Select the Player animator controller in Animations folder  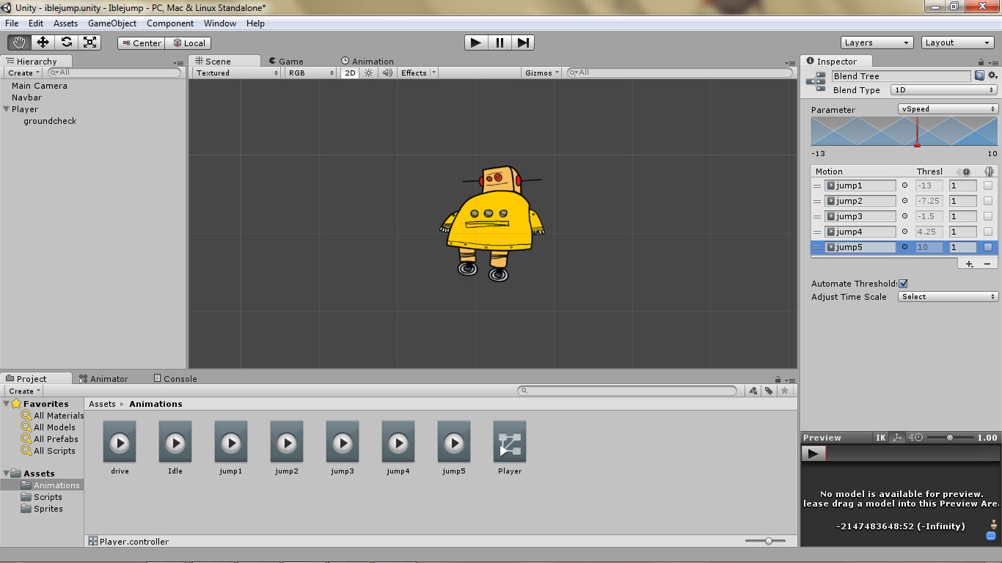[x=509, y=444]
